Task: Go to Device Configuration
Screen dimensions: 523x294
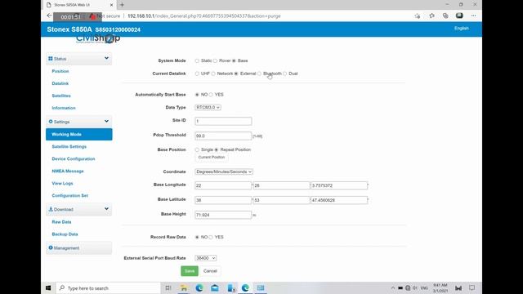Action: pos(74,159)
